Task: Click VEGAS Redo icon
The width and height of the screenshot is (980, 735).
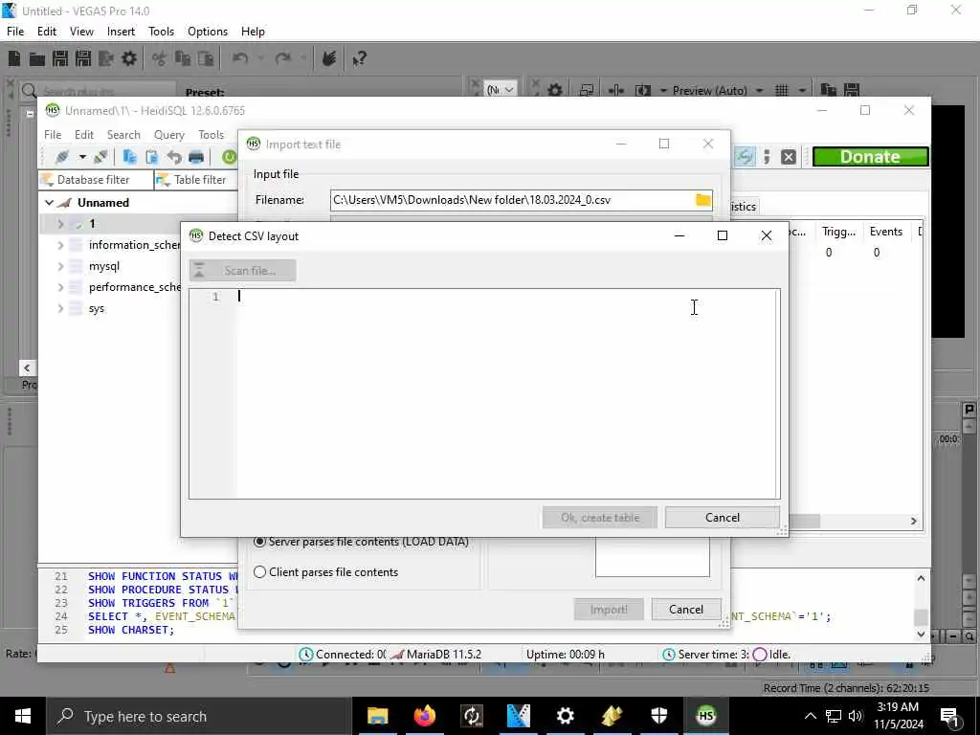Action: pyautogui.click(x=283, y=58)
